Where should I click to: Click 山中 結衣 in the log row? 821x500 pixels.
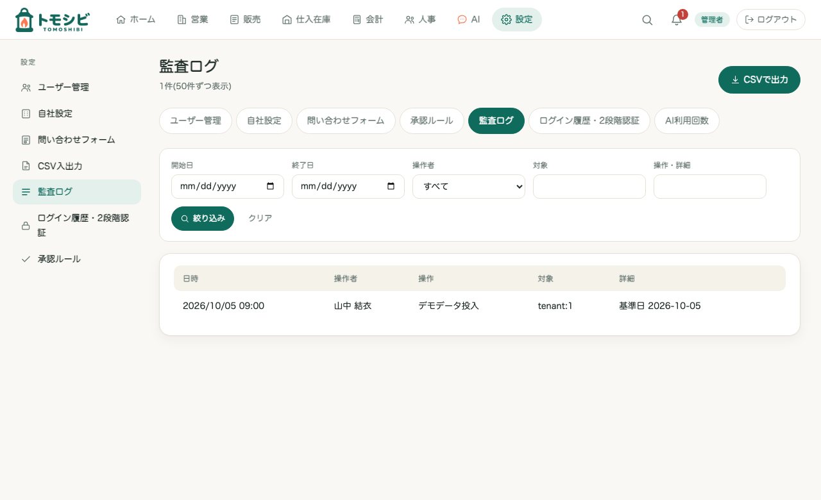click(x=353, y=306)
